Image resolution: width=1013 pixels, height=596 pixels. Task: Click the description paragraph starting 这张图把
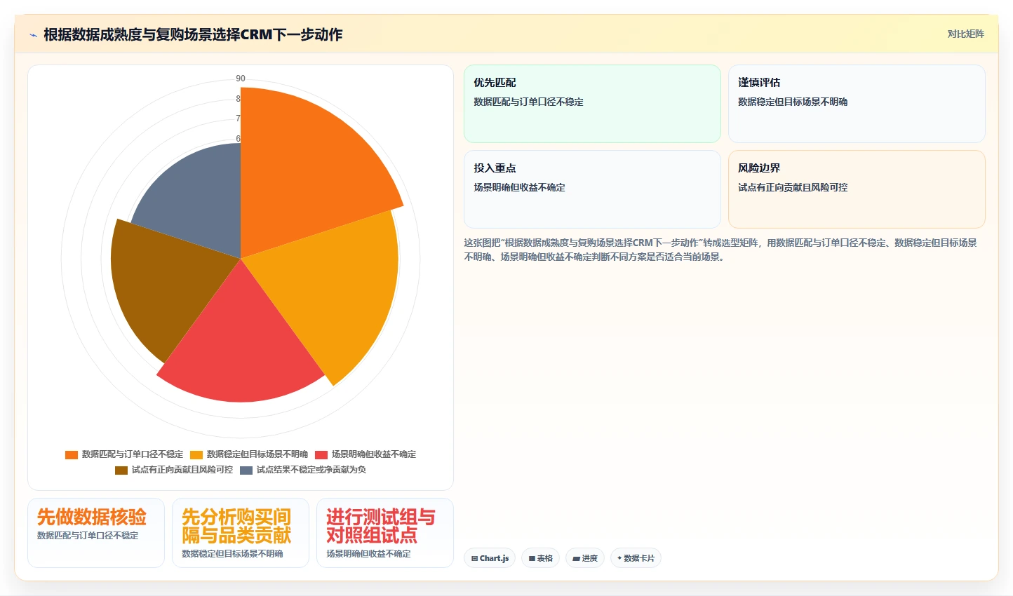[720, 250]
